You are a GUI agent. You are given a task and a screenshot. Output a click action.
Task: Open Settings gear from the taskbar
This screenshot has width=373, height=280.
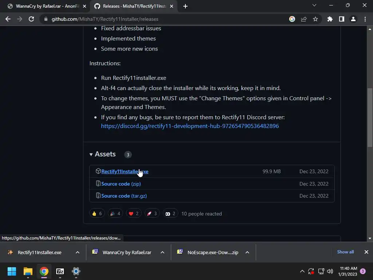76,271
